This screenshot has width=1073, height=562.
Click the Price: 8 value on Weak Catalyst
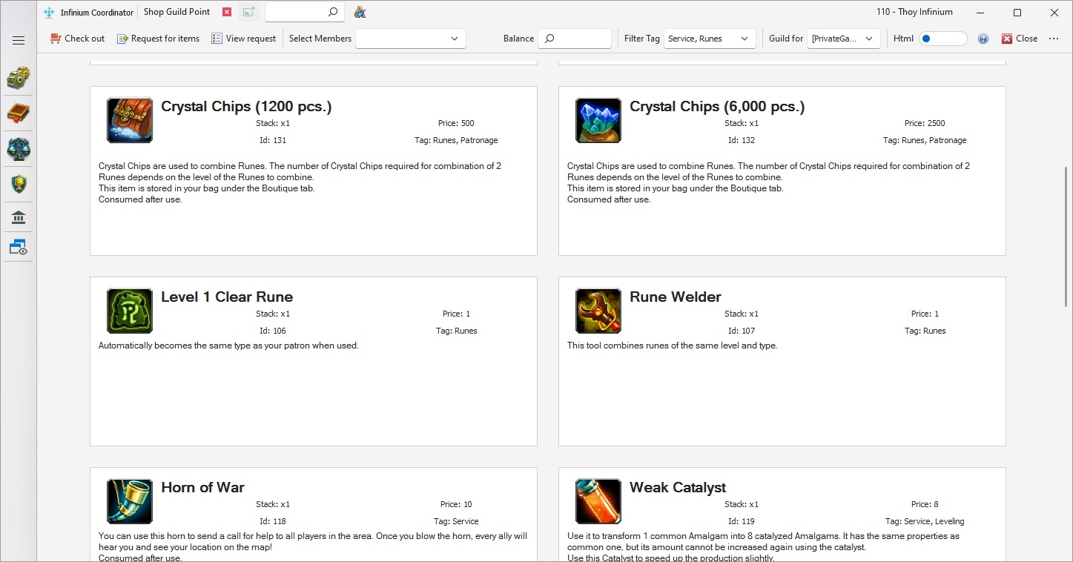tap(925, 504)
